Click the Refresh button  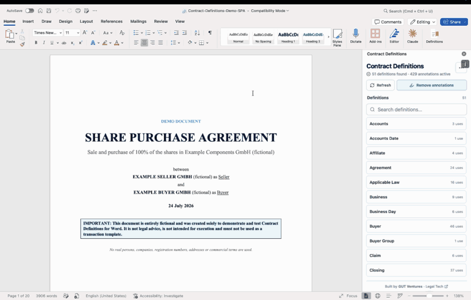coord(380,85)
